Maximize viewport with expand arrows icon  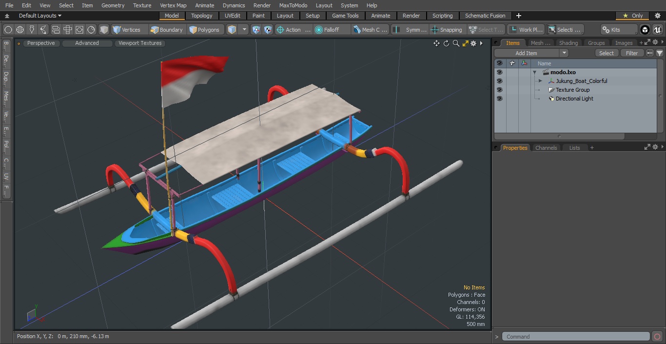pyautogui.click(x=465, y=43)
